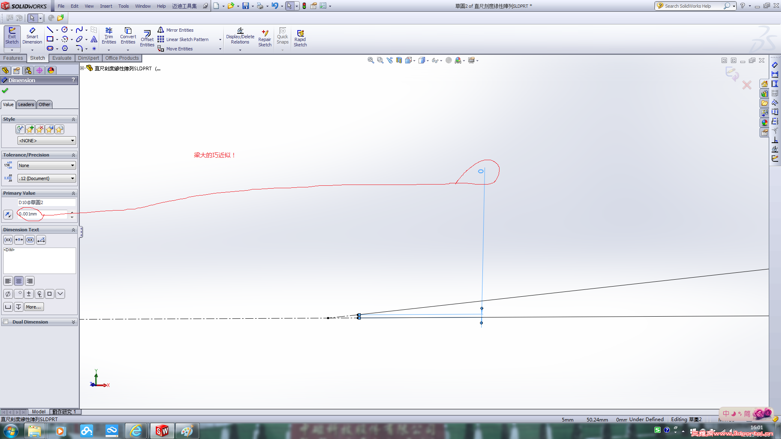Toggle Offset Text button
The height and width of the screenshot is (439, 781).
[x=41, y=240]
